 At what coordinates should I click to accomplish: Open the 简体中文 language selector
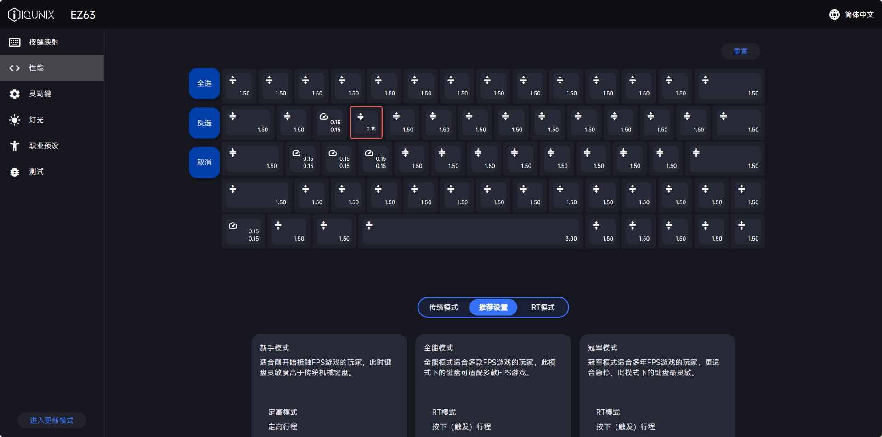click(859, 15)
